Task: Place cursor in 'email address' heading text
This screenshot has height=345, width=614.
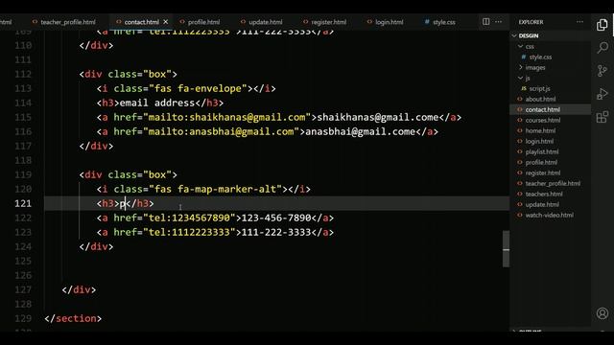Action: [157, 103]
